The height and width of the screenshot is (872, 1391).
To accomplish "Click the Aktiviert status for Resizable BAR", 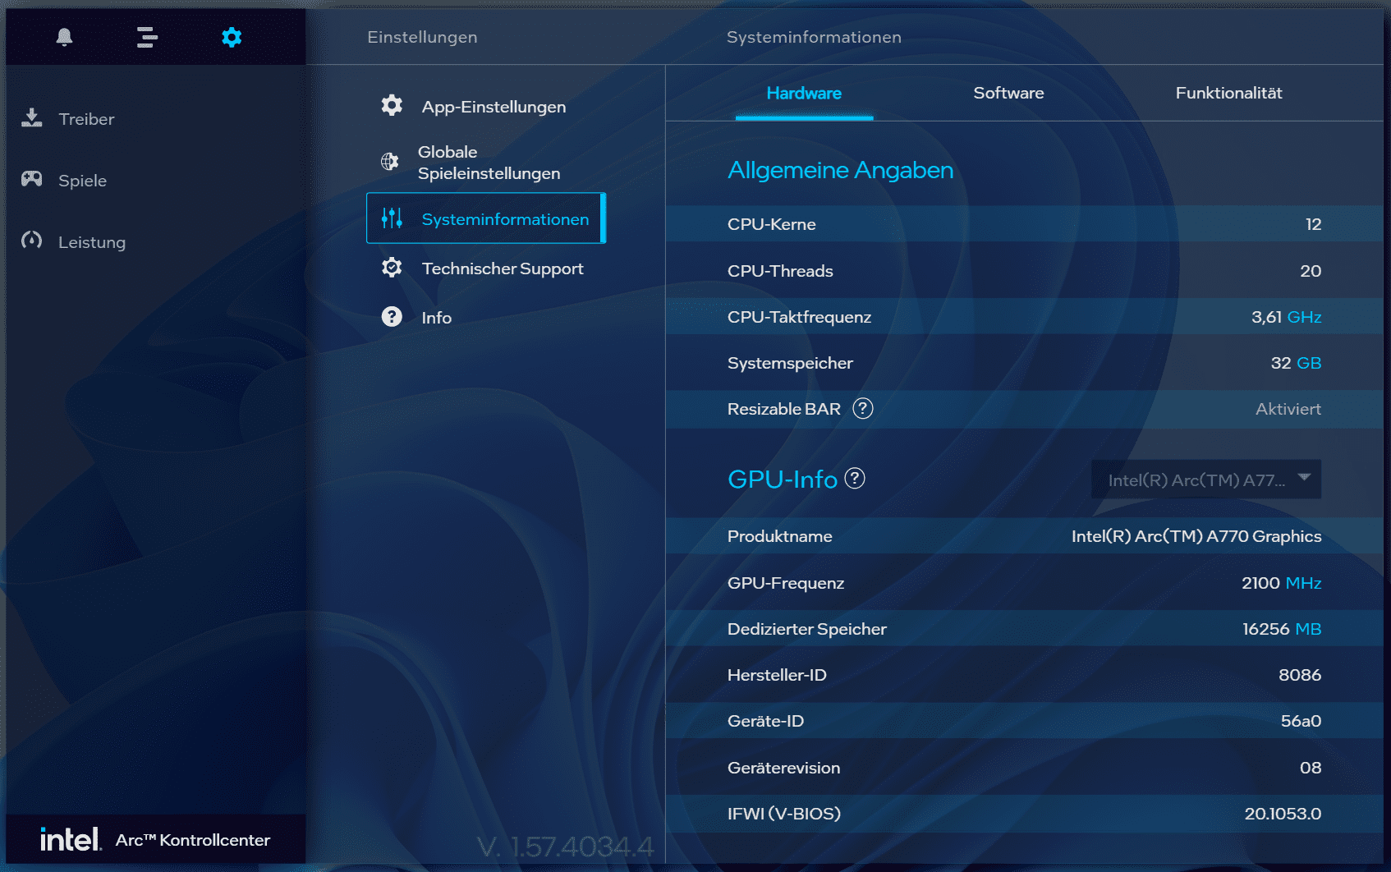I will pyautogui.click(x=1288, y=409).
